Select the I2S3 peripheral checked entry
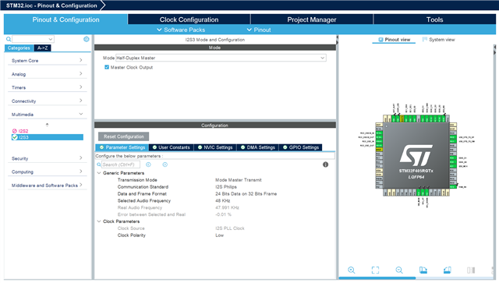This screenshot has height=283, width=499. 48,137
